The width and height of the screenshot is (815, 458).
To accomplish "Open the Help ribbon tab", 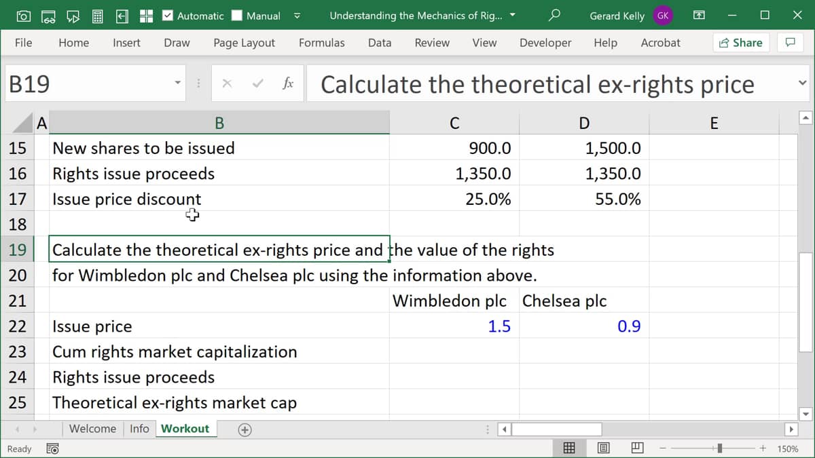I will 605,42.
